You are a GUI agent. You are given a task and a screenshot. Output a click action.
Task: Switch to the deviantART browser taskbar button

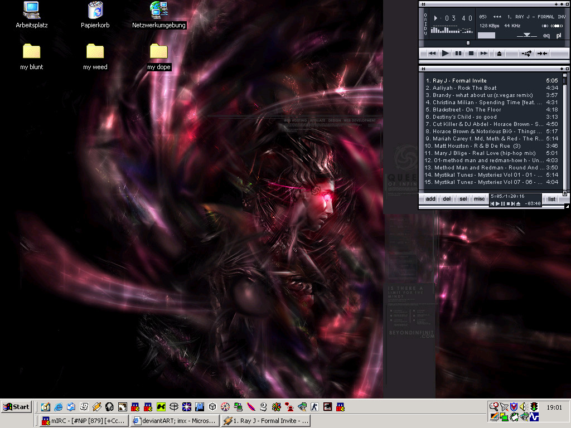[176, 421]
